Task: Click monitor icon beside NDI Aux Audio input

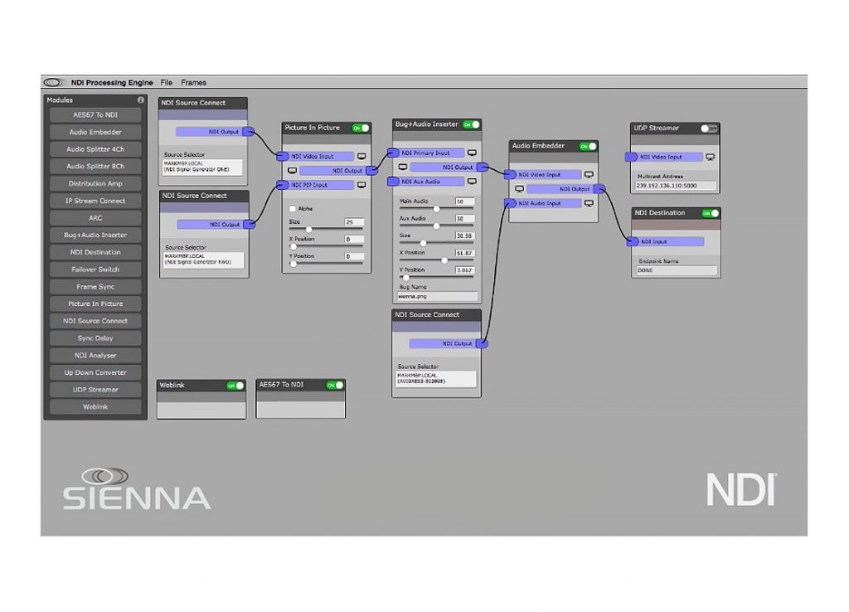Action: [472, 182]
